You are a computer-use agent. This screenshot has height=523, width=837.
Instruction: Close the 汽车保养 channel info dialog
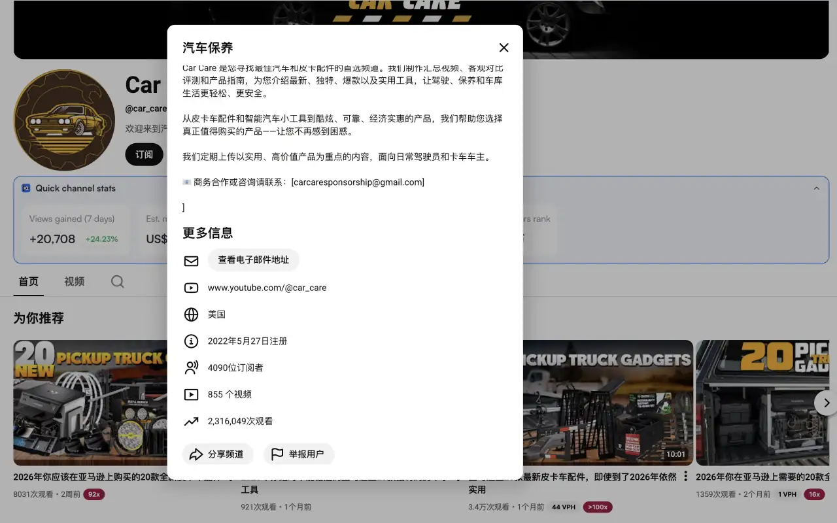(504, 48)
